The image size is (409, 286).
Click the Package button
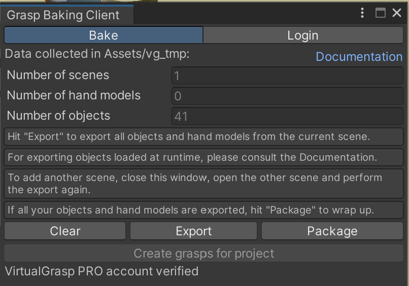coord(332,231)
